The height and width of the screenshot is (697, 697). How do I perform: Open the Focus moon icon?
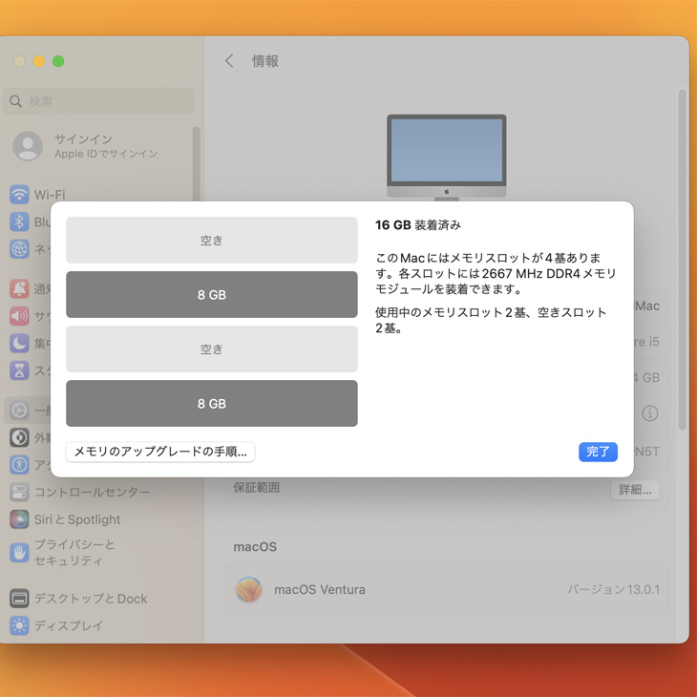coord(19,343)
